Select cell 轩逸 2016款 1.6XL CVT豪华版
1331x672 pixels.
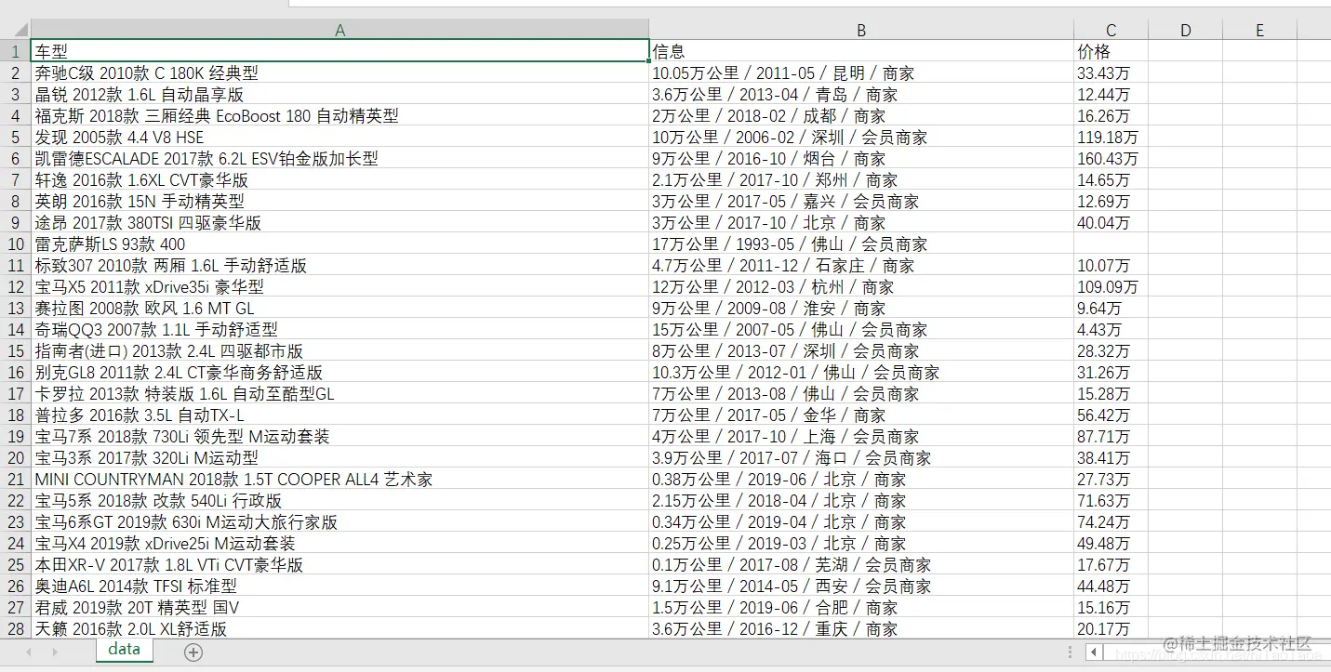point(340,179)
